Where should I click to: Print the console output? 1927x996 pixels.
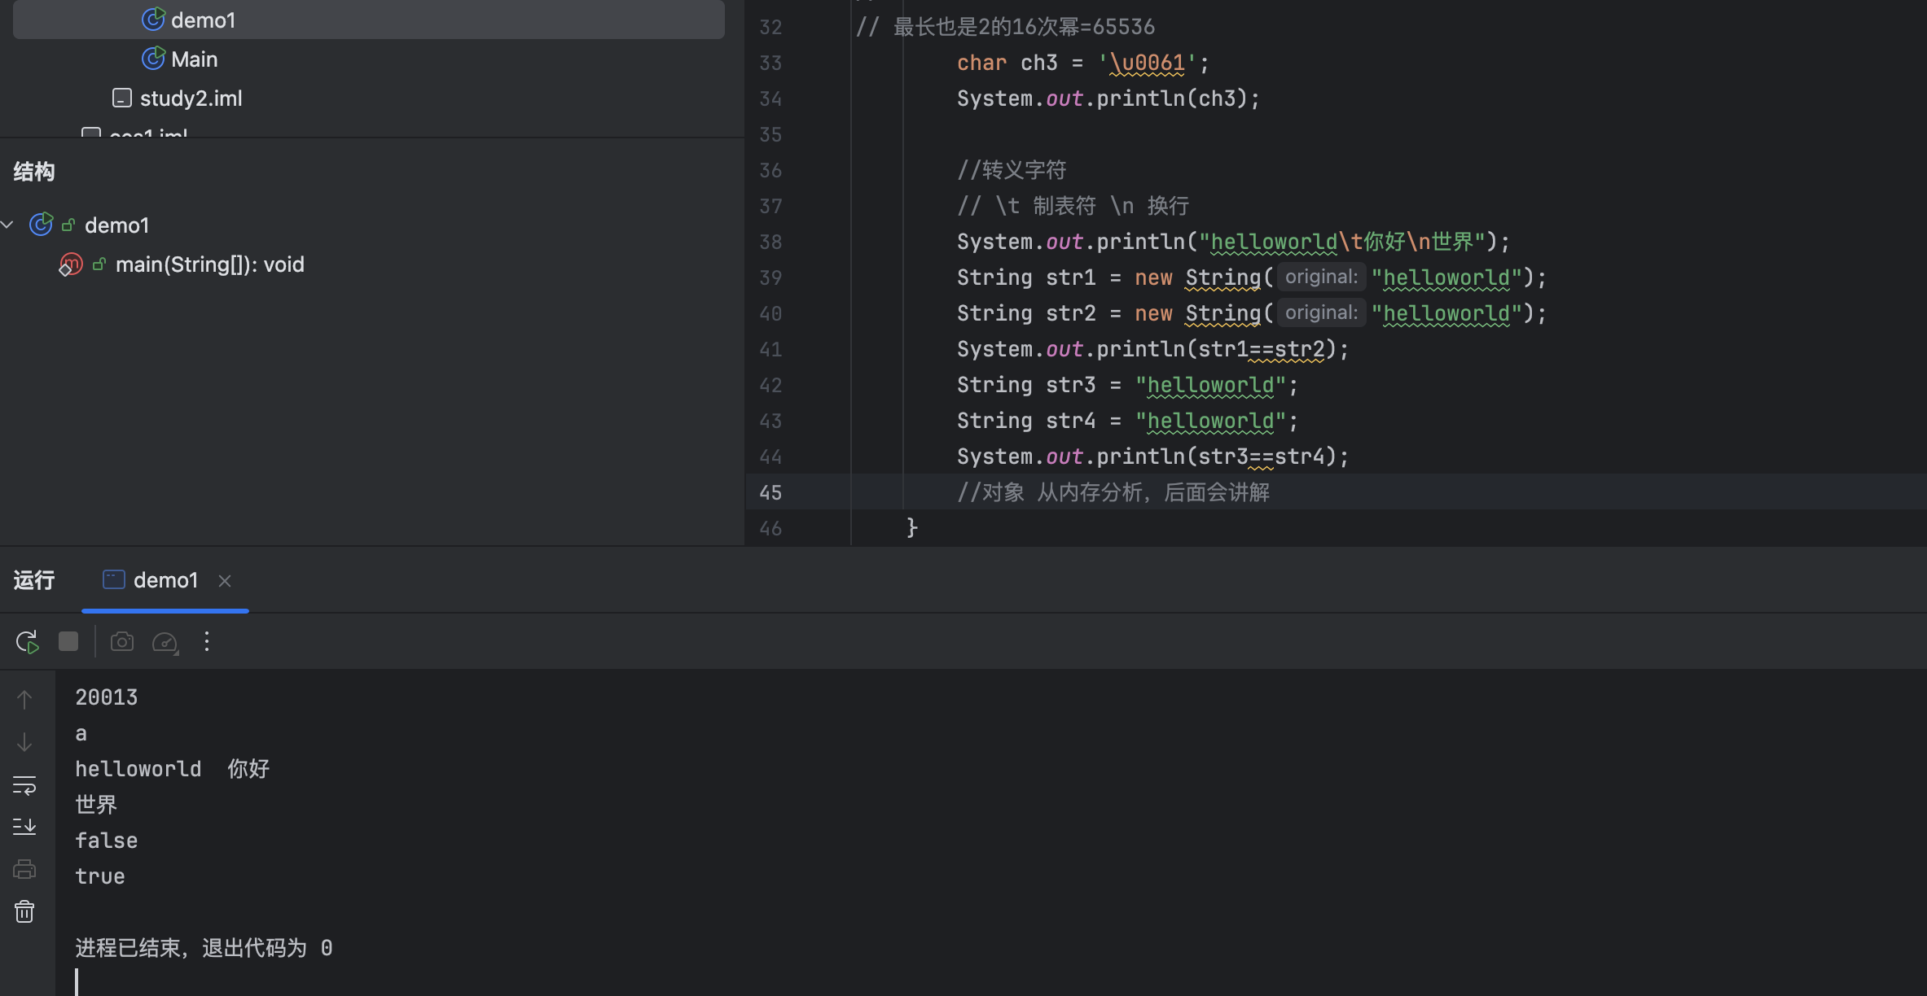[x=24, y=869]
